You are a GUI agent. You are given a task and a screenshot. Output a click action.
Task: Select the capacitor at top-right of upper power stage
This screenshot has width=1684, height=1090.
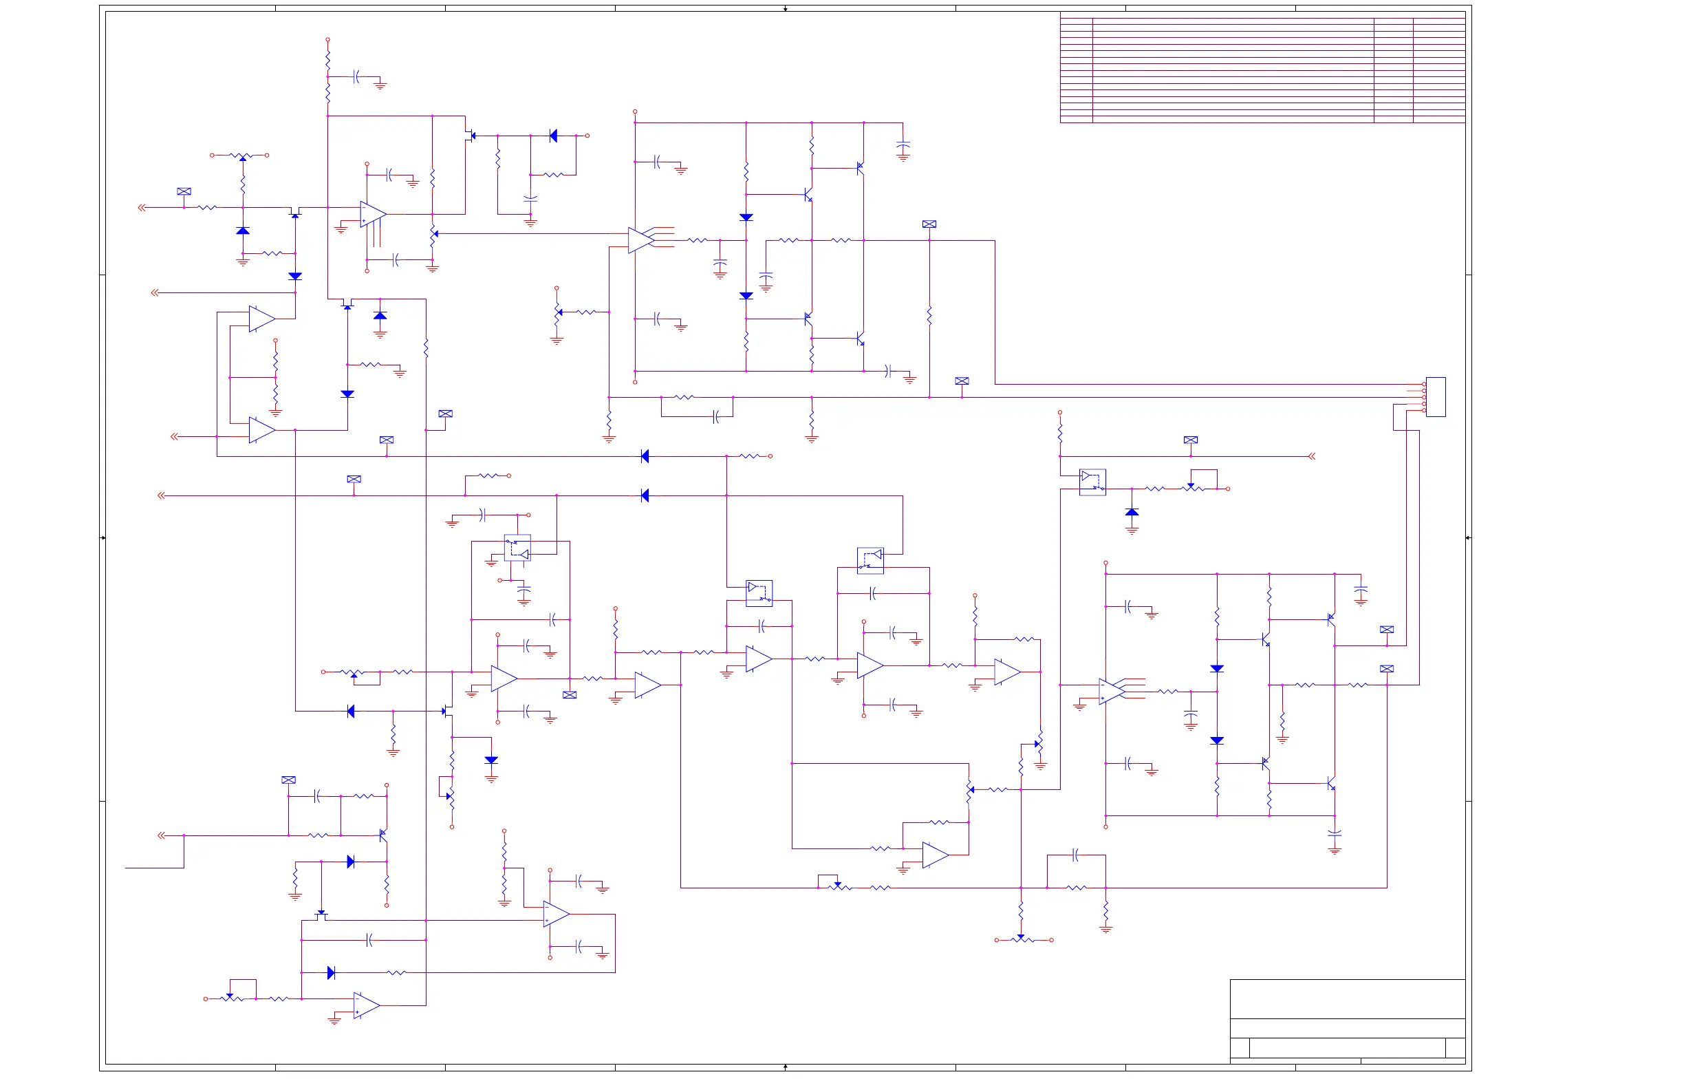tap(903, 146)
